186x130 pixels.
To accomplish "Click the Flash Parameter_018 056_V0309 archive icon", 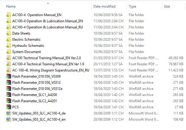I will pos(8,76).
